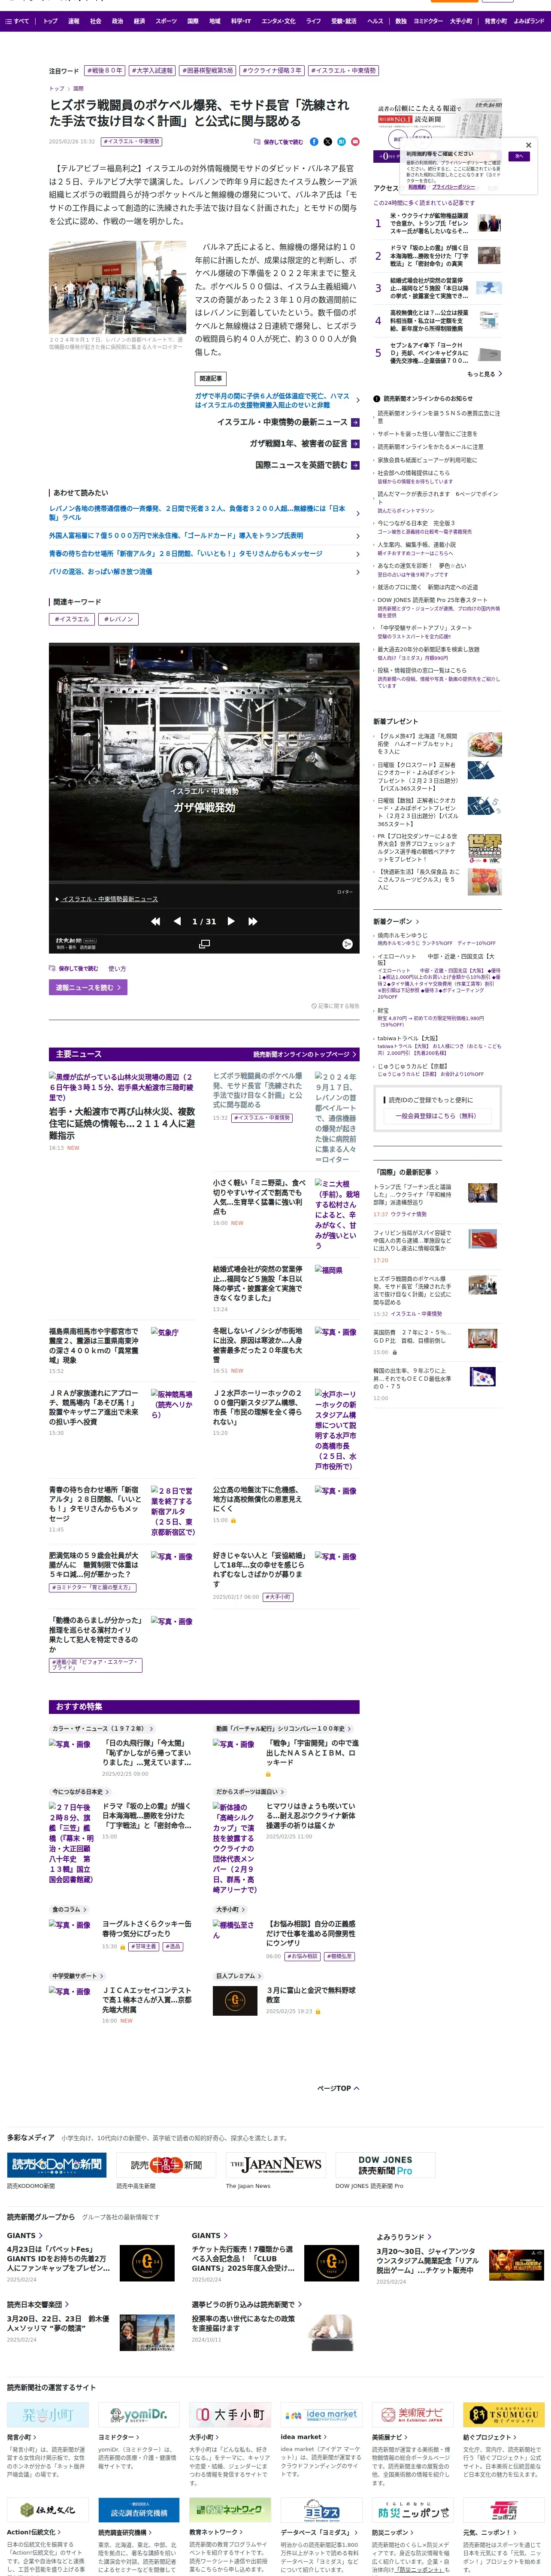Viewport: 551px width, 2576px height.
Task: Open 元気、ニッポン！ logo tile
Action: point(503,2510)
